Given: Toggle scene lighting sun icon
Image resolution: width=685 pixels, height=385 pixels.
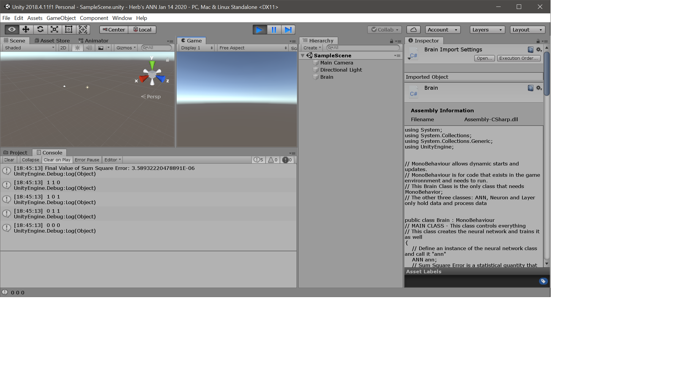Looking at the screenshot, I should [77, 48].
